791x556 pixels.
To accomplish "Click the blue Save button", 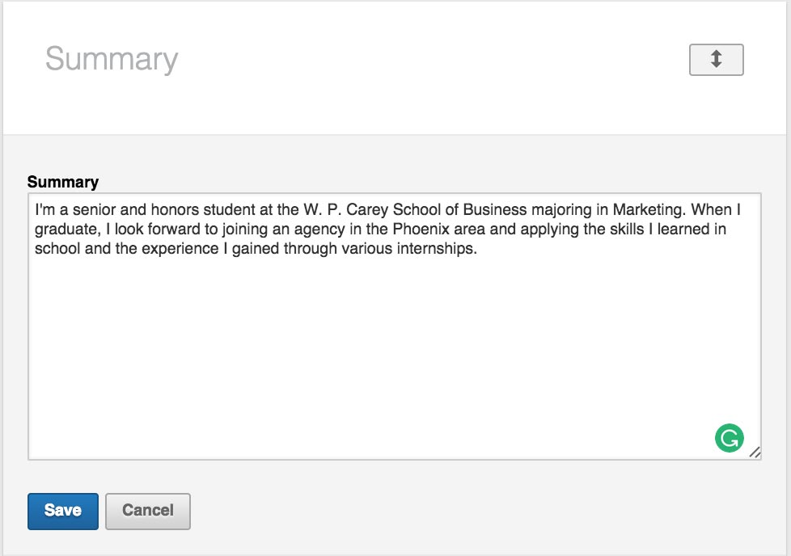I will tap(62, 511).
